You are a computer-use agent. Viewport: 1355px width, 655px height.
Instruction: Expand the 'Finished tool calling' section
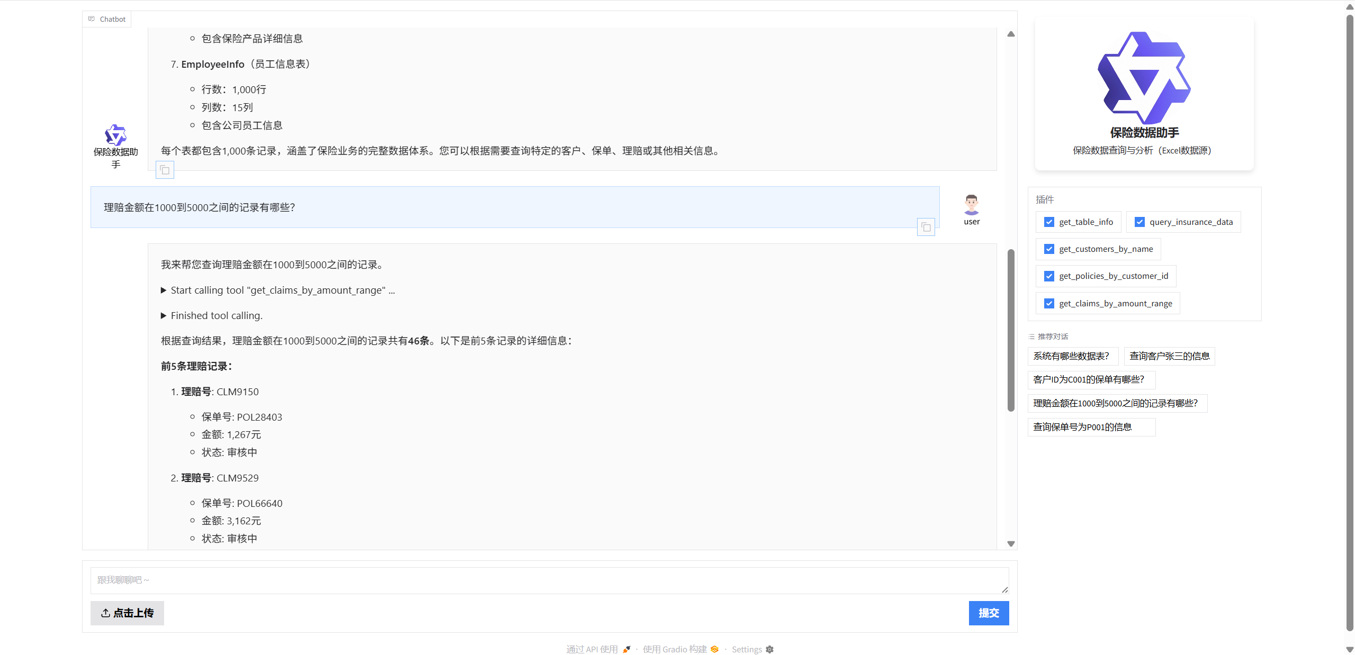click(x=164, y=315)
